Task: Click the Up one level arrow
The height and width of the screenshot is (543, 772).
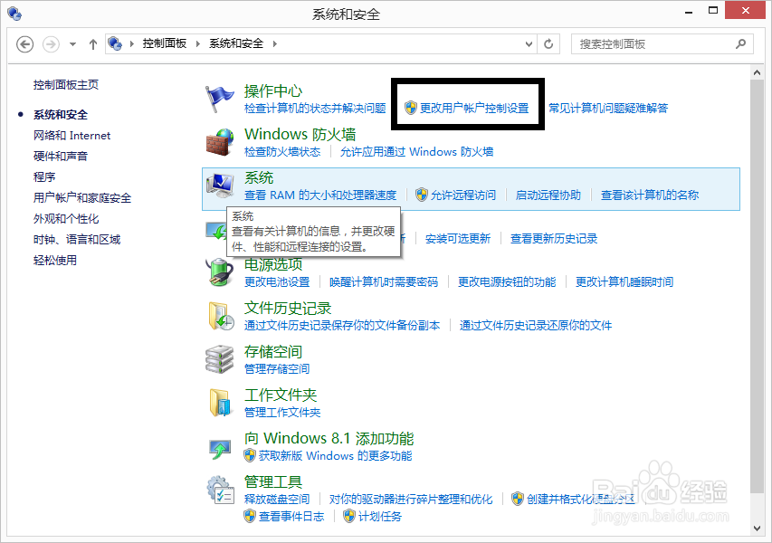Action: click(93, 44)
